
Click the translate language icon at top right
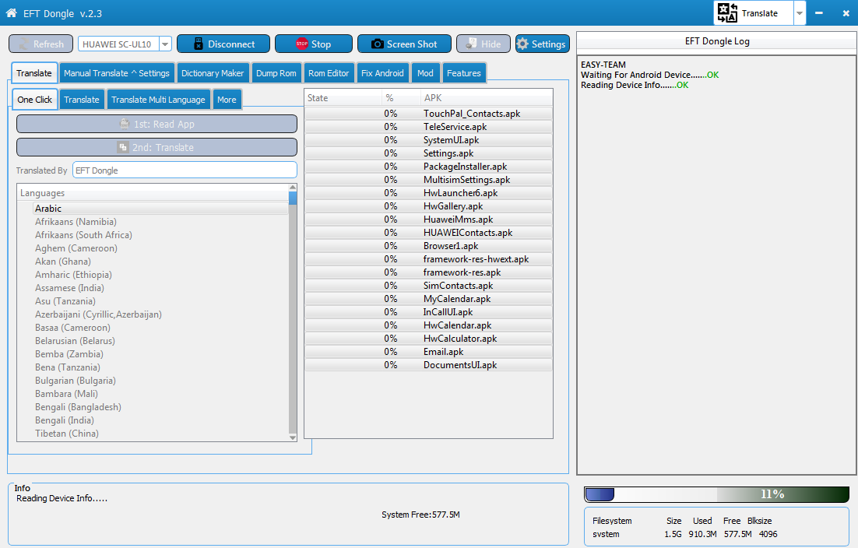coord(727,13)
